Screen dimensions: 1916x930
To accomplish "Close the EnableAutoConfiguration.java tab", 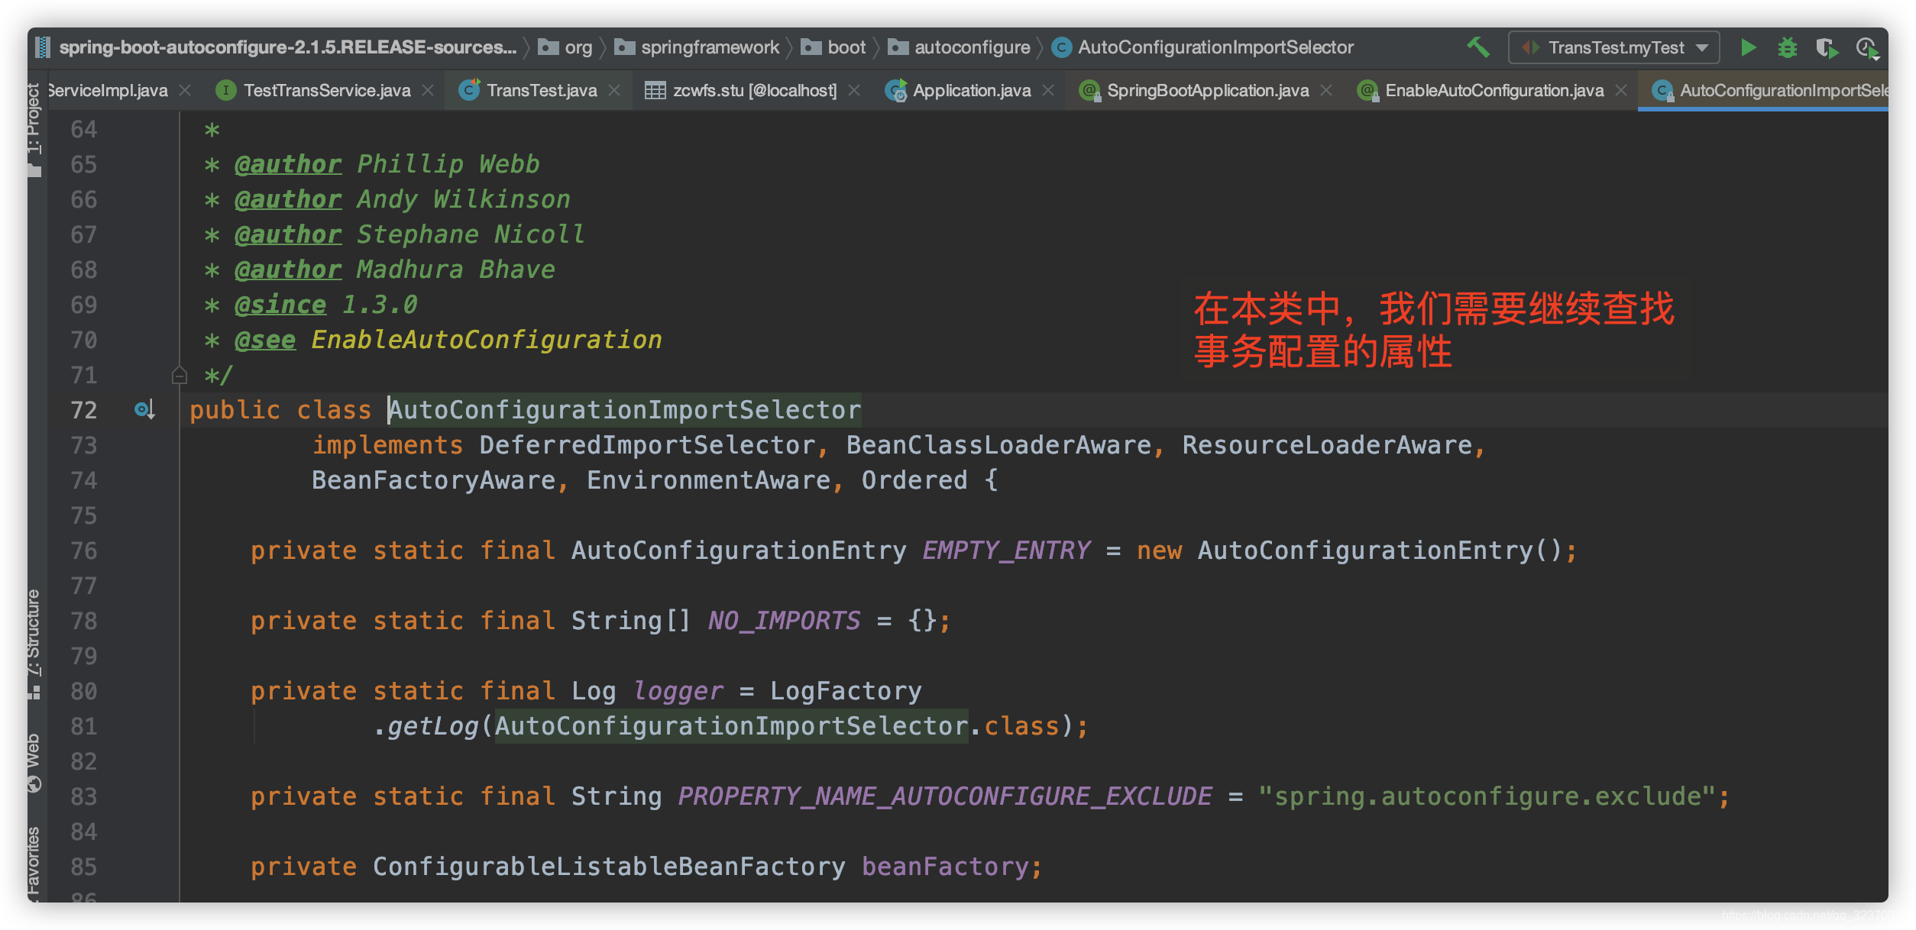I will click(x=1621, y=91).
